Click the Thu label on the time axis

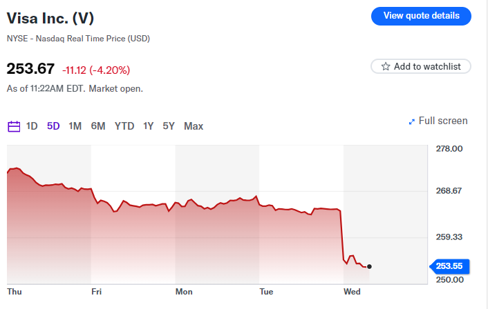(x=15, y=292)
